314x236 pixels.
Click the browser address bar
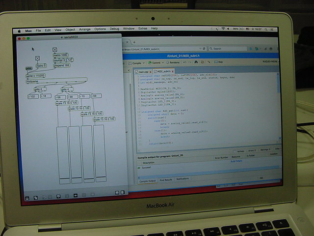(x=161, y=49)
